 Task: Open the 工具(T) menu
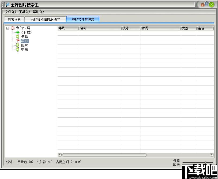click(x=24, y=12)
